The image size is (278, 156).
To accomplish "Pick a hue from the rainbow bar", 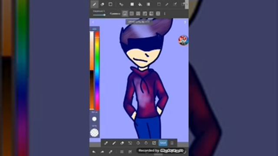I will (x=97, y=71).
